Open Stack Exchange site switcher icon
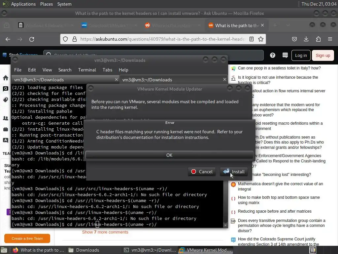338x254 pixels. click(x=285, y=55)
